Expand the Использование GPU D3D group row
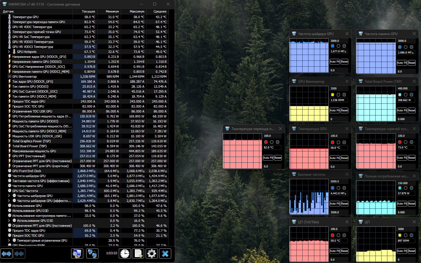The image size is (421, 263). pyautogui.click(x=9, y=221)
